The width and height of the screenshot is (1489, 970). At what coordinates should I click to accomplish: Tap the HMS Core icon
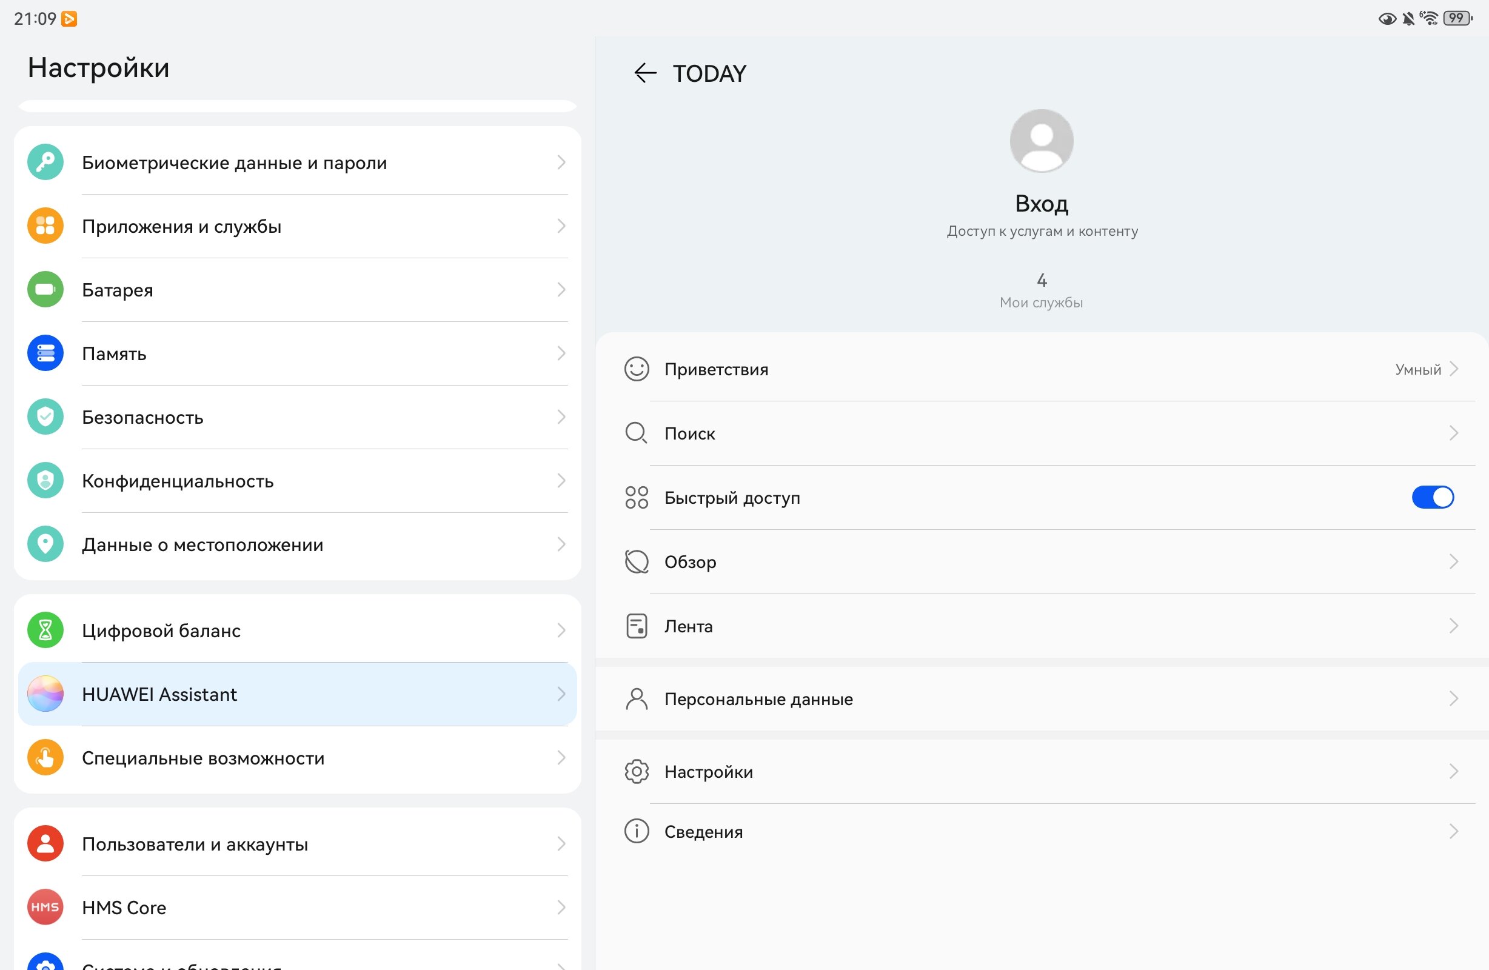pos(45,908)
